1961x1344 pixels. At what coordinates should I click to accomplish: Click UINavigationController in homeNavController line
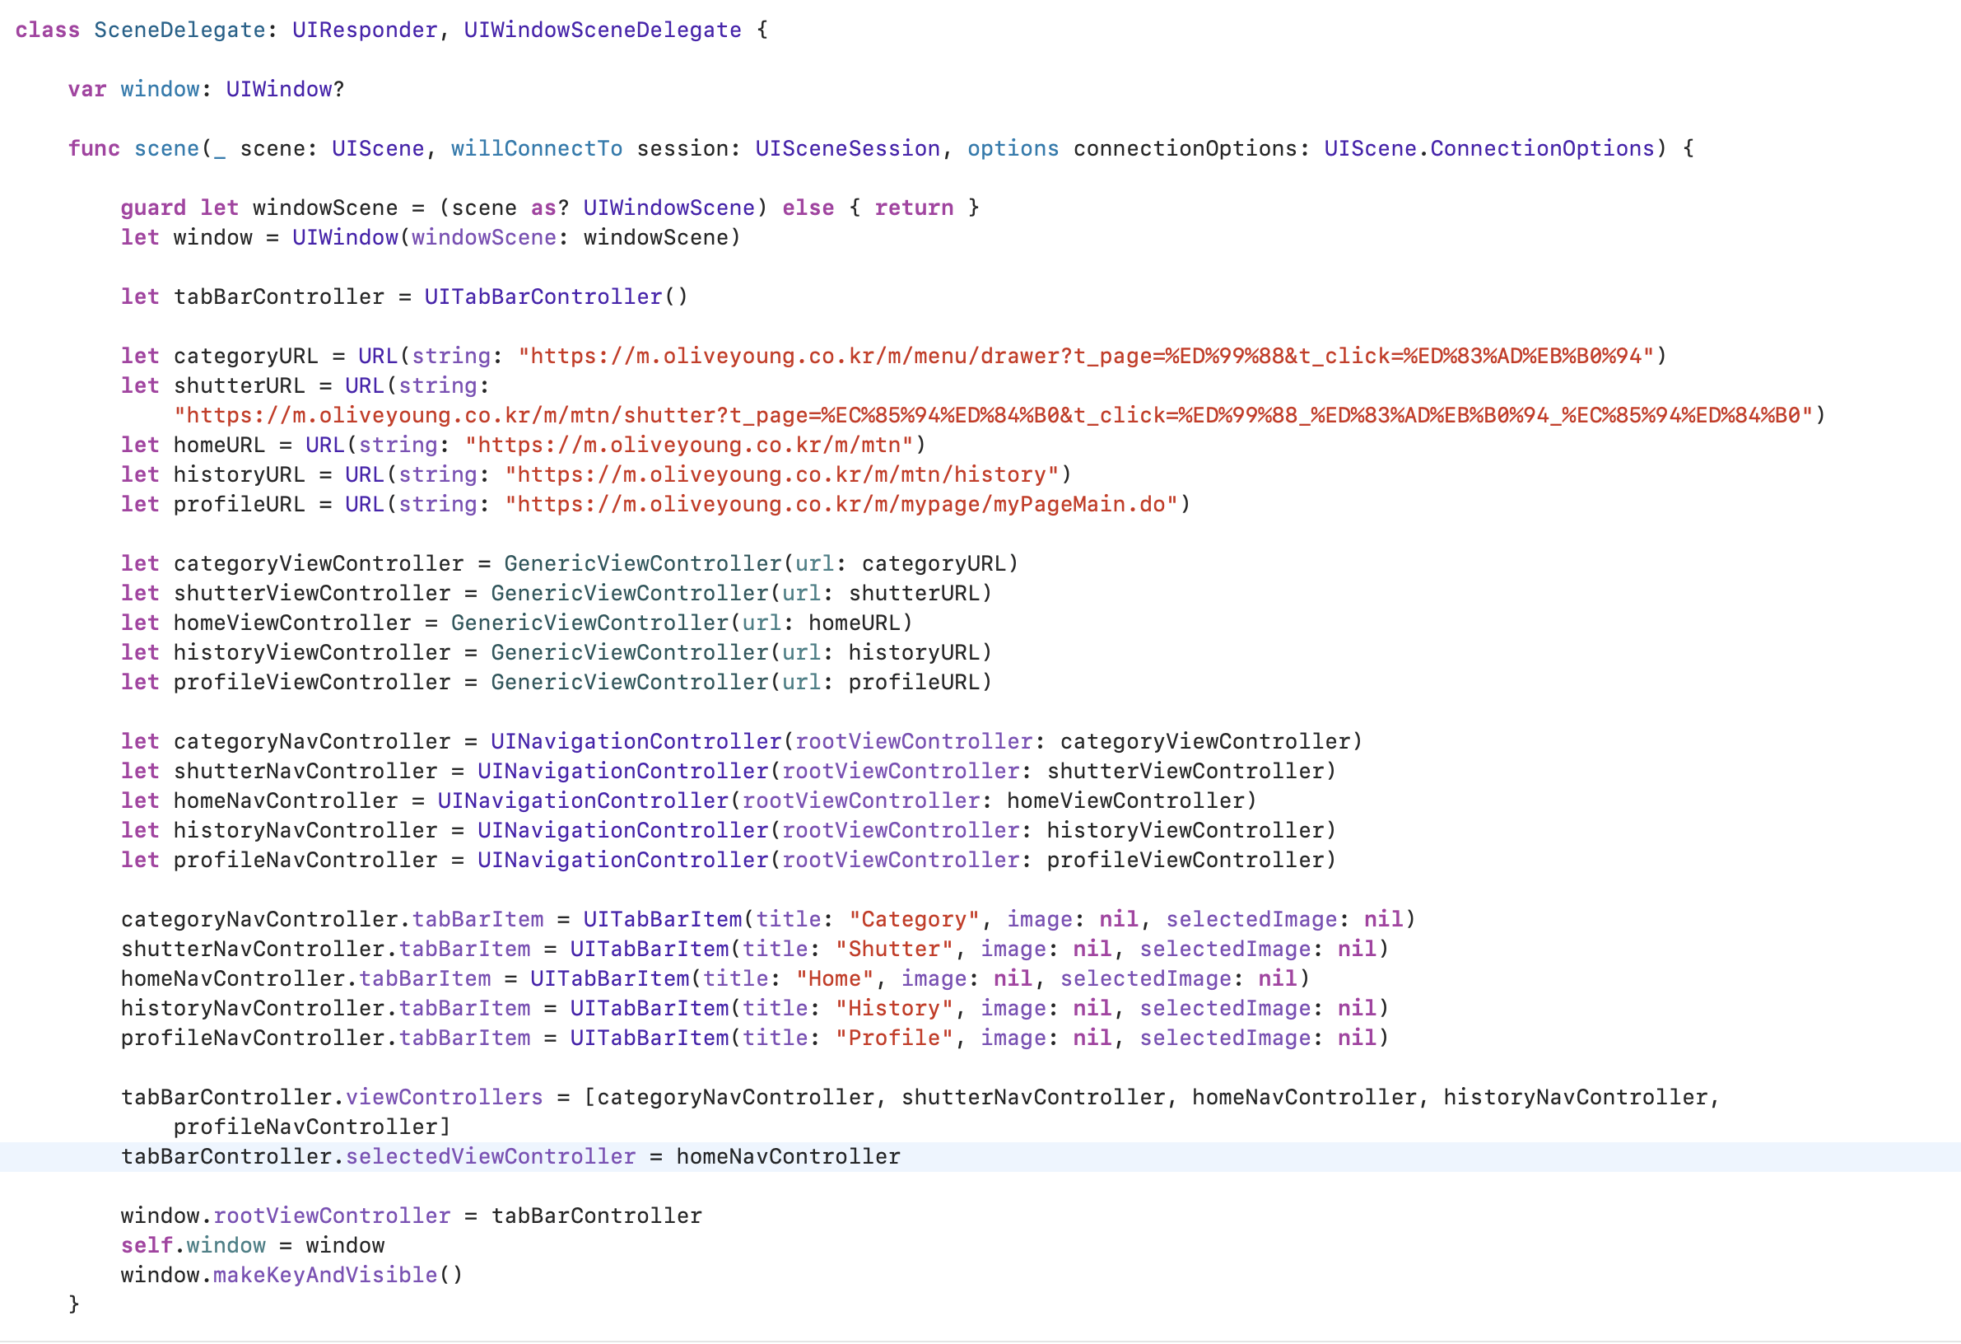coord(582,800)
